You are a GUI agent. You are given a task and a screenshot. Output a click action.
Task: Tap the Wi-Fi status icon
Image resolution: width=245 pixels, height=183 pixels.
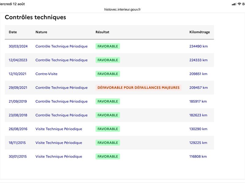tap(239, 4)
